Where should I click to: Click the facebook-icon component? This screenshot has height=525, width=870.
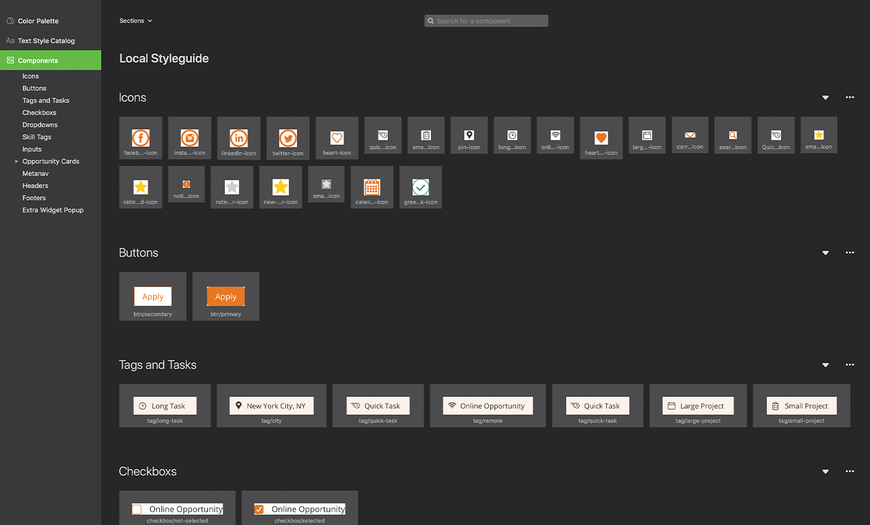tap(141, 138)
